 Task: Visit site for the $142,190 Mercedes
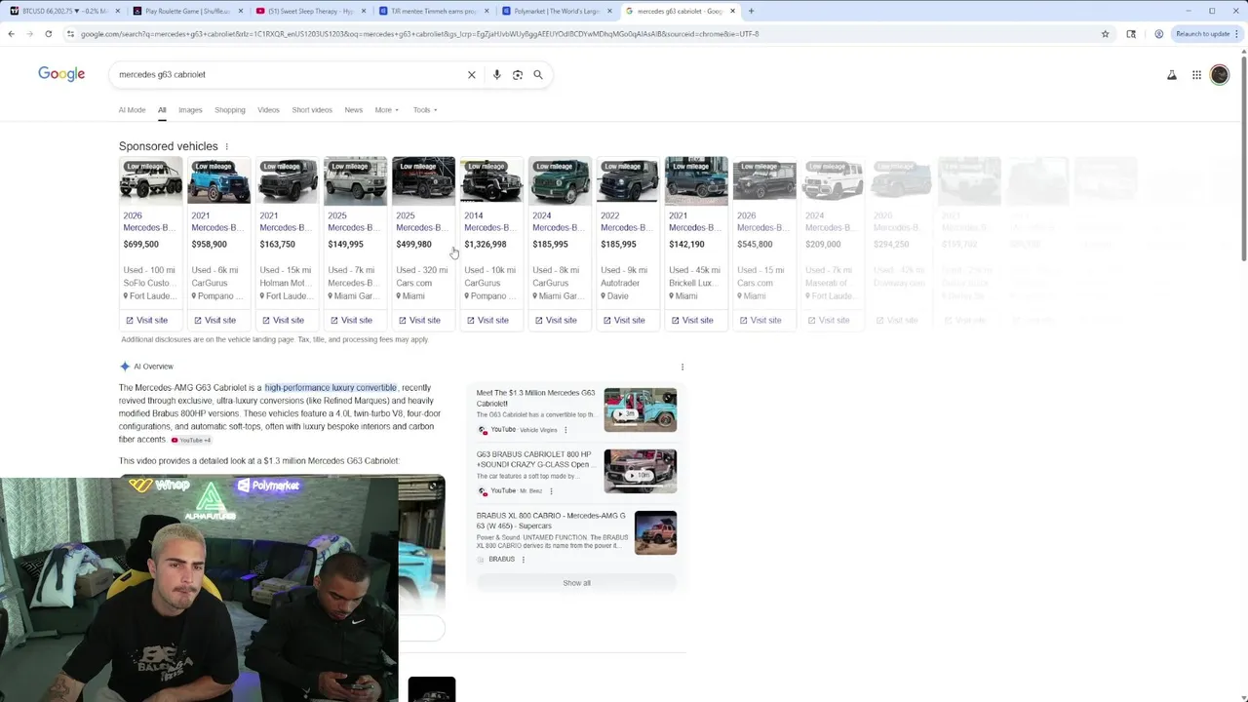click(693, 320)
